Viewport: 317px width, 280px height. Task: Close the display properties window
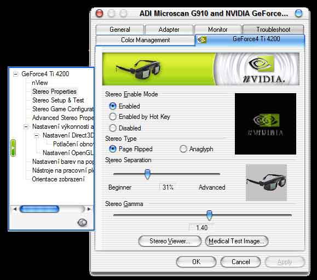coord(100,14)
